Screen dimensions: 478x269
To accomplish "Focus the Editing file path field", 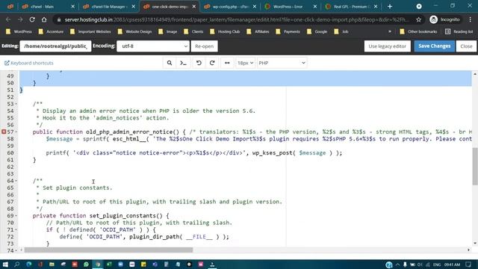I will click(55, 46).
